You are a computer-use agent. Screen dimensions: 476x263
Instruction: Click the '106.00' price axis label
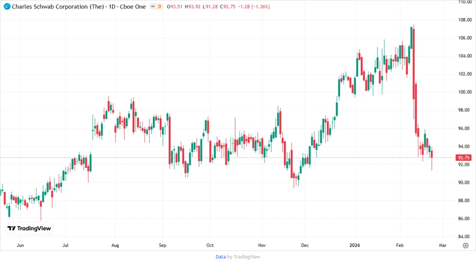tap(465, 38)
